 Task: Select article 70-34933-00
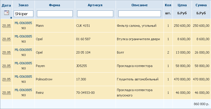click(85, 93)
